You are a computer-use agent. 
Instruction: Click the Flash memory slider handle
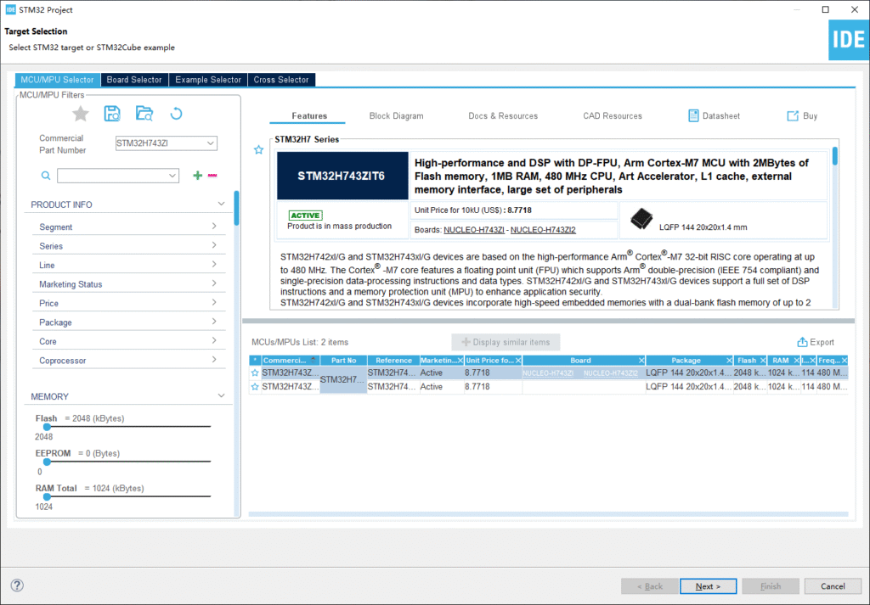pos(48,427)
